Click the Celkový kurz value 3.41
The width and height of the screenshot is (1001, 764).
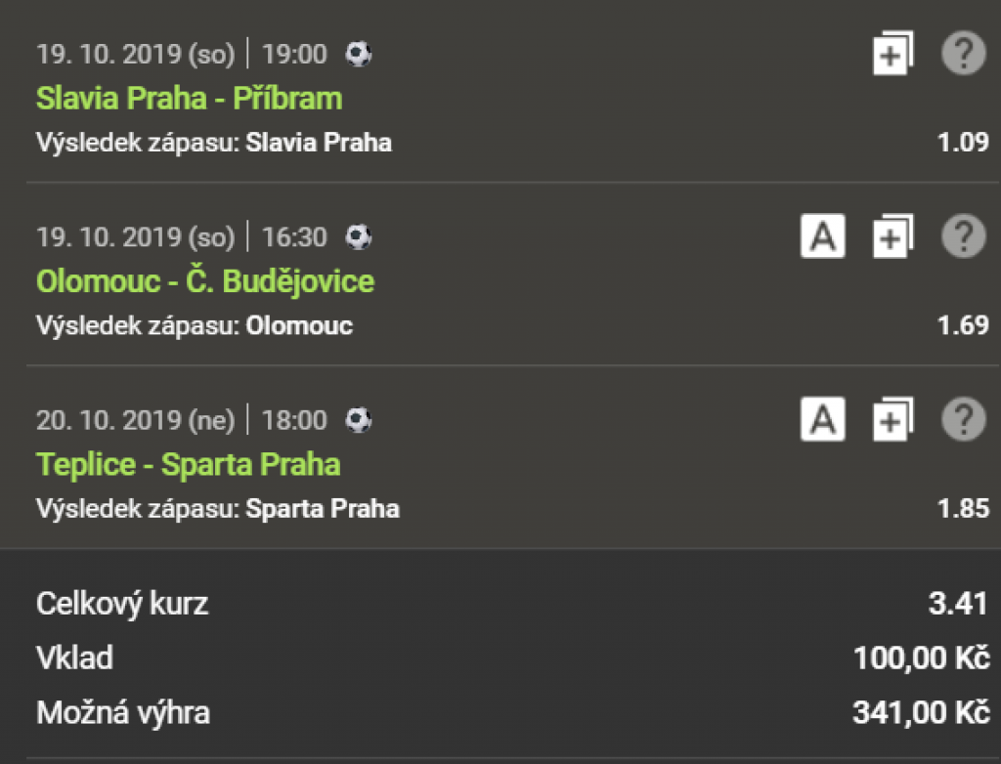[958, 604]
